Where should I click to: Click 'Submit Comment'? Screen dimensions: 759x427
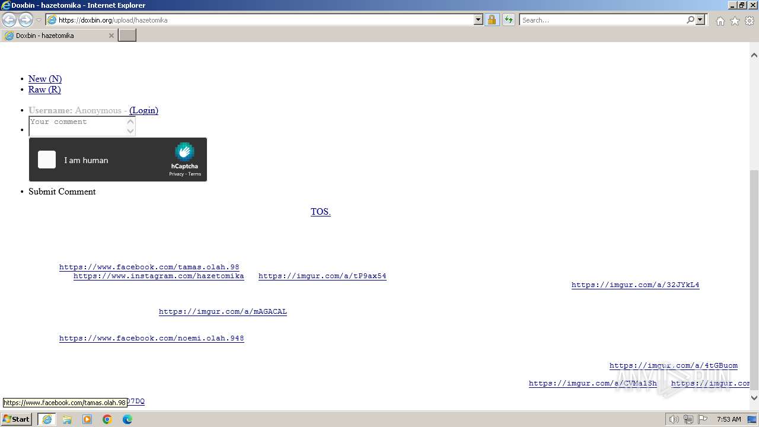point(62,192)
